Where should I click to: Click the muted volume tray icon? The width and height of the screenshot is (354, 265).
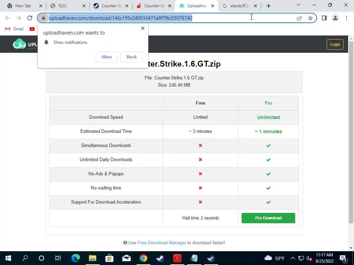tap(309, 258)
